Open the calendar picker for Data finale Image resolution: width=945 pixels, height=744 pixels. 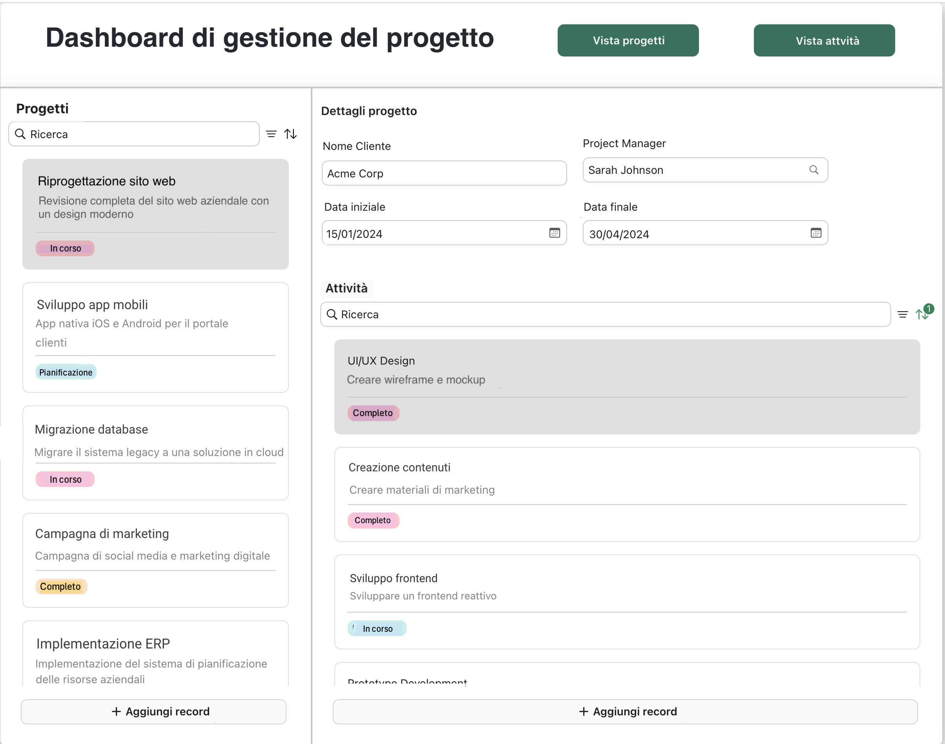[x=815, y=233]
